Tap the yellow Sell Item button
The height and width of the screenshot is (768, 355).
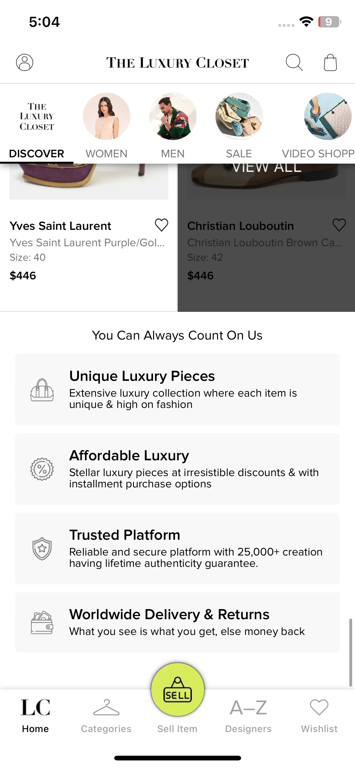[178, 689]
